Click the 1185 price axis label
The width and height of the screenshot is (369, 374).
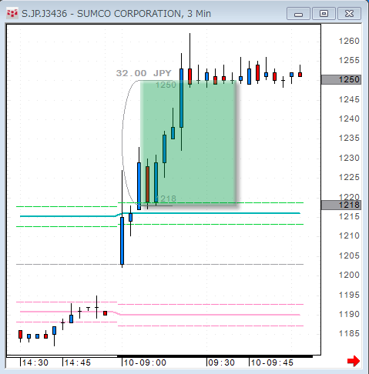[x=349, y=333]
